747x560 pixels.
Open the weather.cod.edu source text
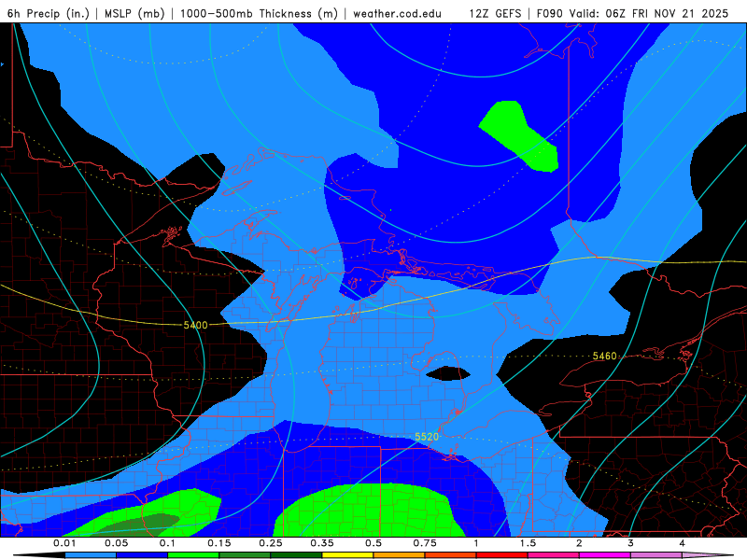(397, 13)
